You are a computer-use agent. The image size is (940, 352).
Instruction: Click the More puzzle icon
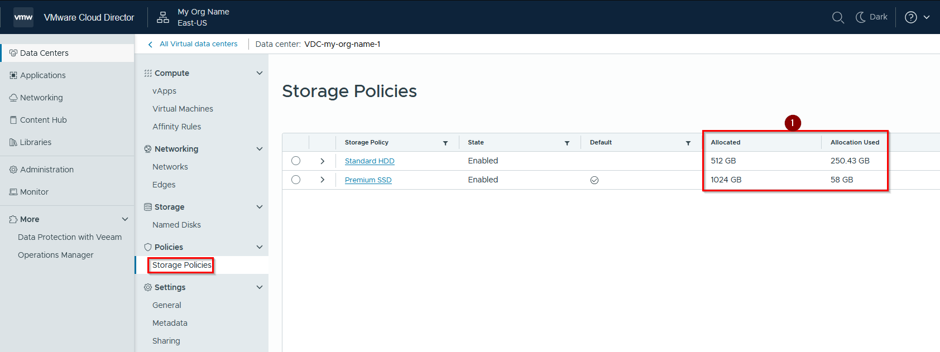[x=13, y=219]
